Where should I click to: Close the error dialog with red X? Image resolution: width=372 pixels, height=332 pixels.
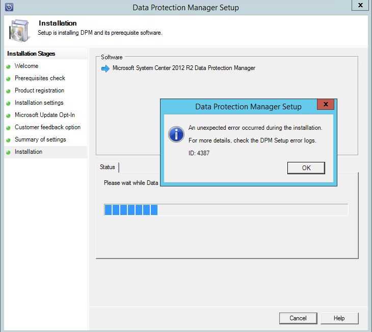tap(326, 104)
